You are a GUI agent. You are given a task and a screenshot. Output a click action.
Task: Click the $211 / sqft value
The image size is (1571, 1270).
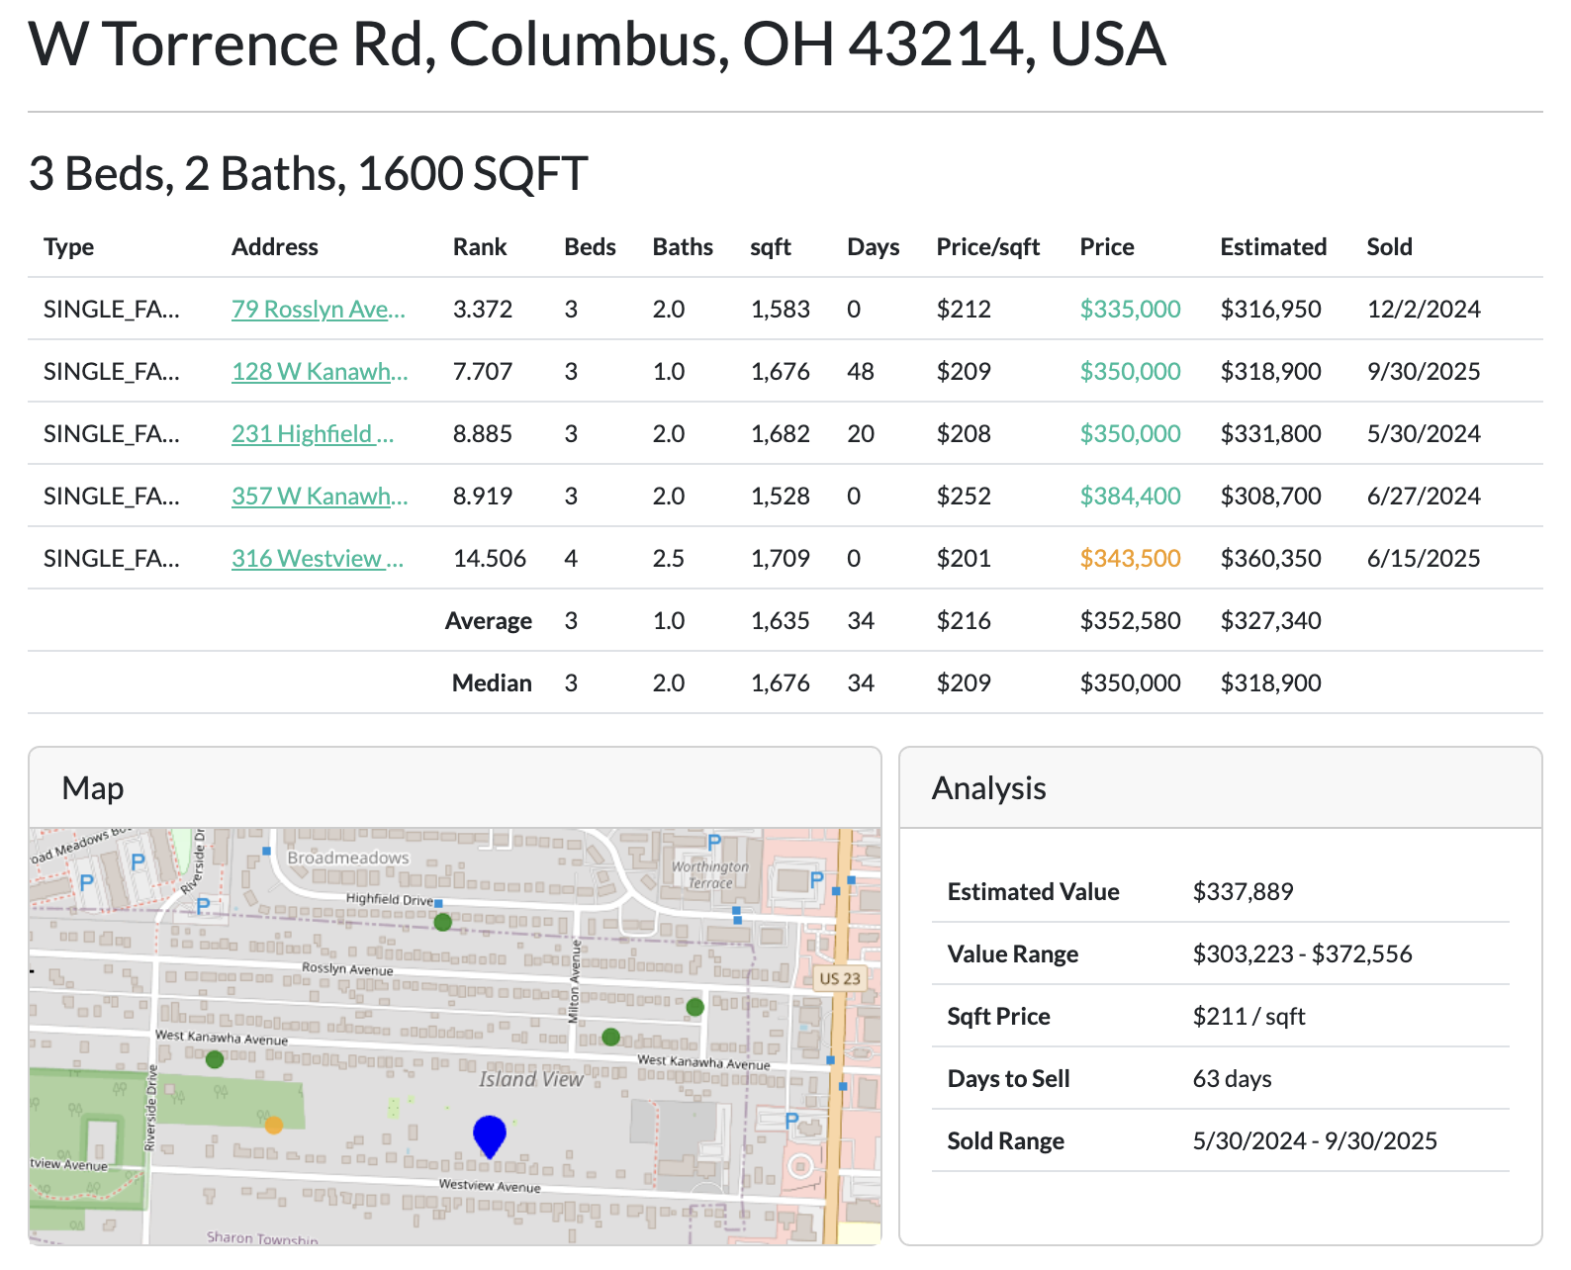tap(1248, 1016)
